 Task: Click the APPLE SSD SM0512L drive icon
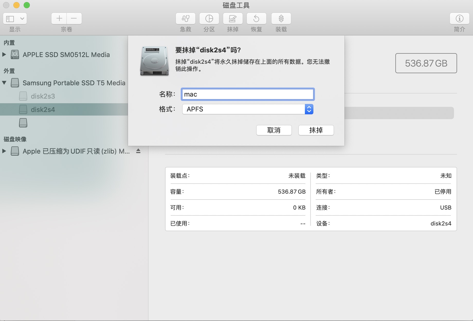(x=15, y=54)
